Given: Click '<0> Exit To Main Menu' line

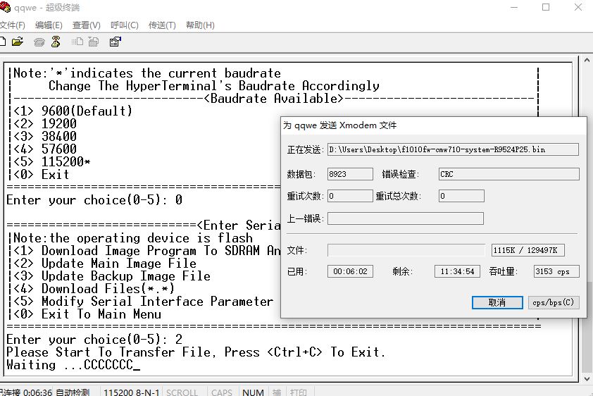Looking at the screenshot, I should 87,314.
